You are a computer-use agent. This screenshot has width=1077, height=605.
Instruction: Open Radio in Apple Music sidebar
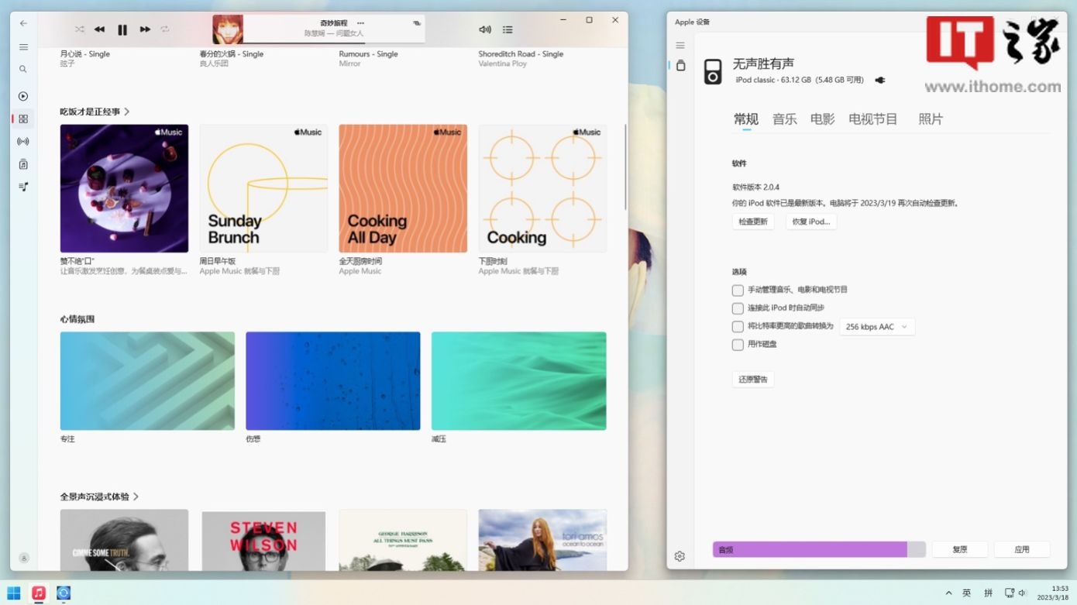(23, 142)
